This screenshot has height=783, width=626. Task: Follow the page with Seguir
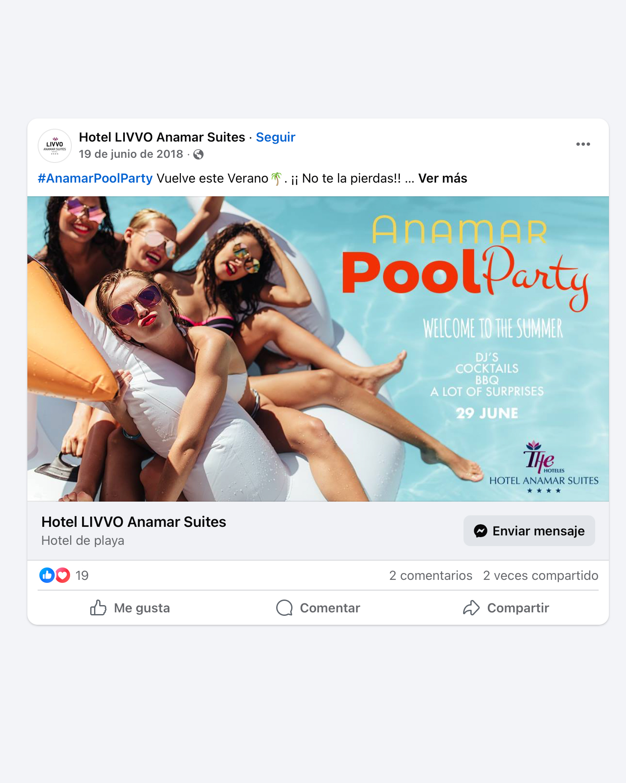[275, 137]
